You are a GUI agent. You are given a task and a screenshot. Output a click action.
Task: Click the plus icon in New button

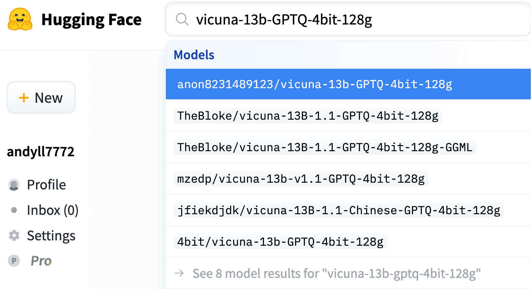coord(24,98)
